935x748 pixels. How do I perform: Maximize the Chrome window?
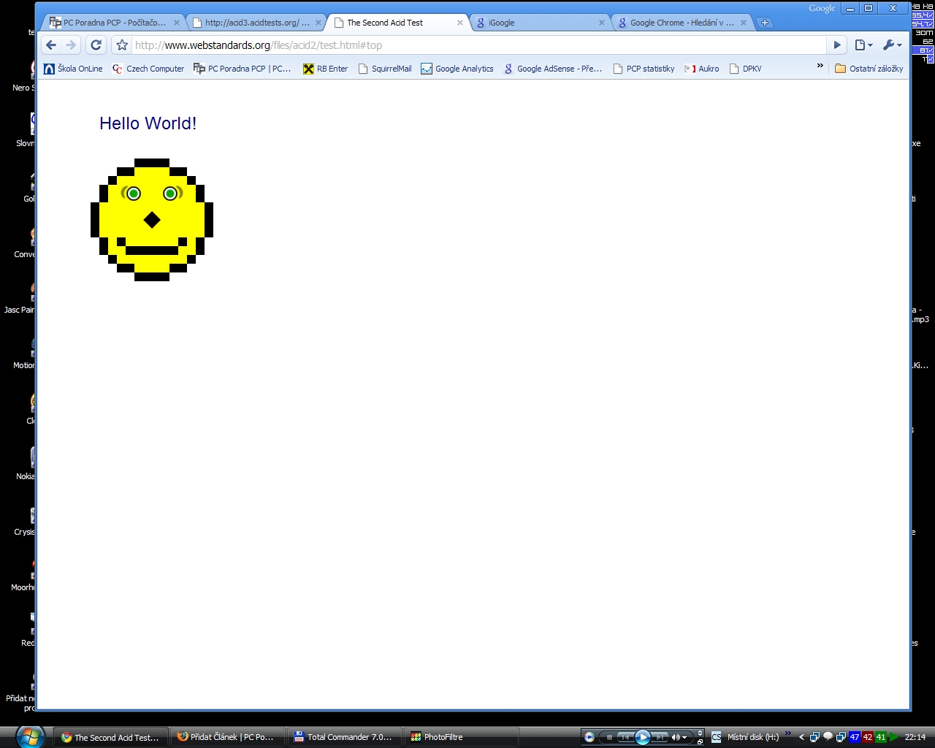click(x=869, y=9)
